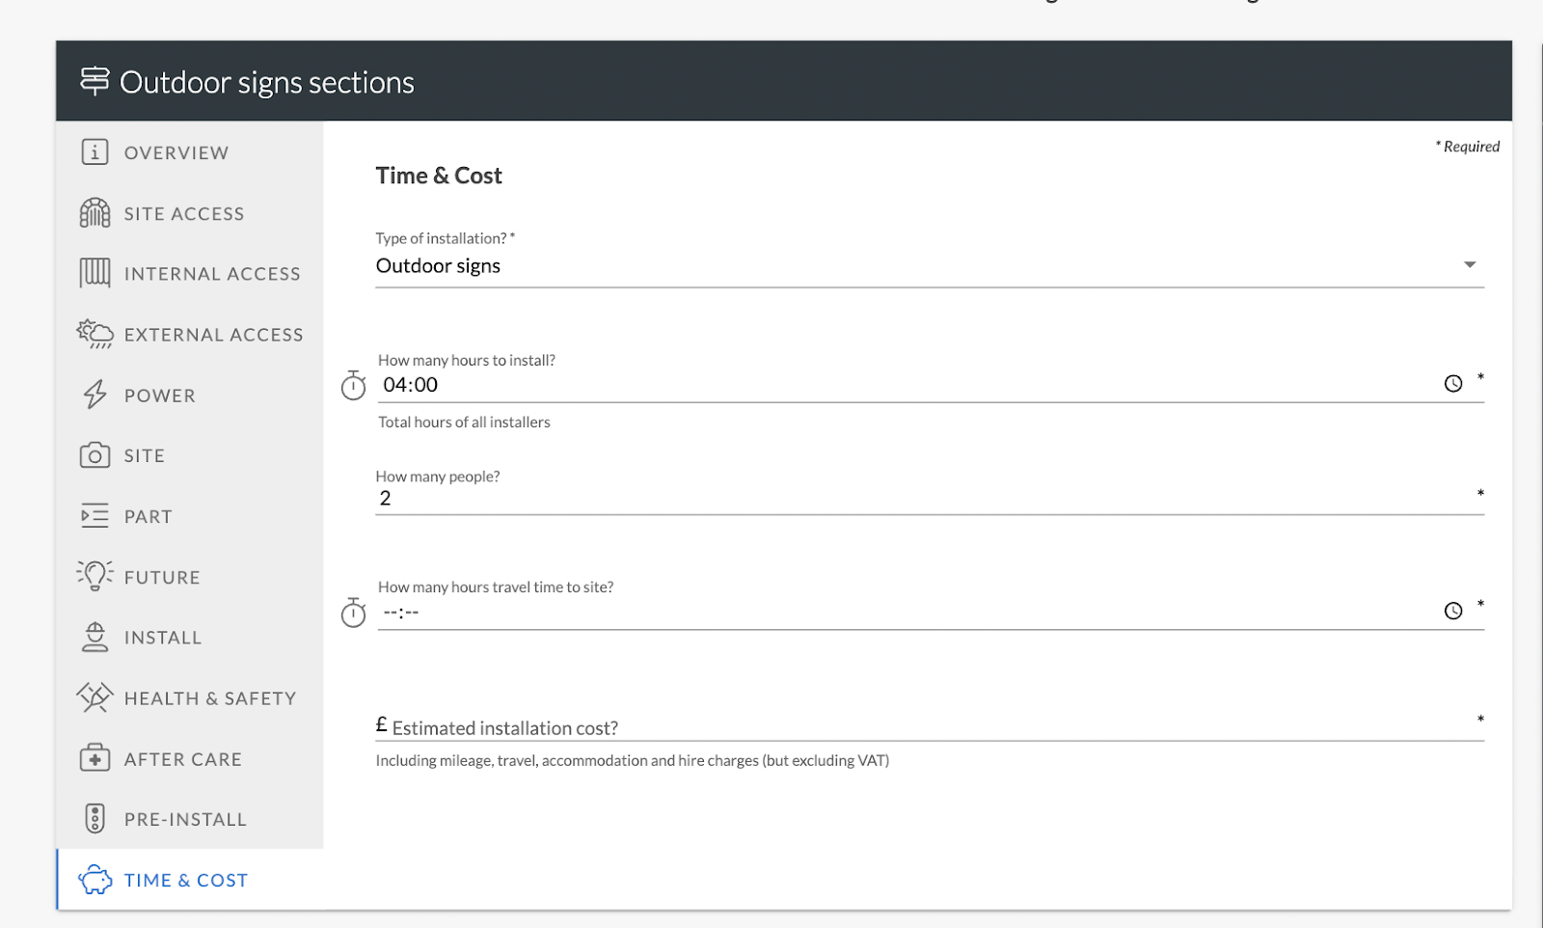Screen dimensions: 1543x928
Task: Select the EXTERNAL ACCESS label
Action: point(214,335)
